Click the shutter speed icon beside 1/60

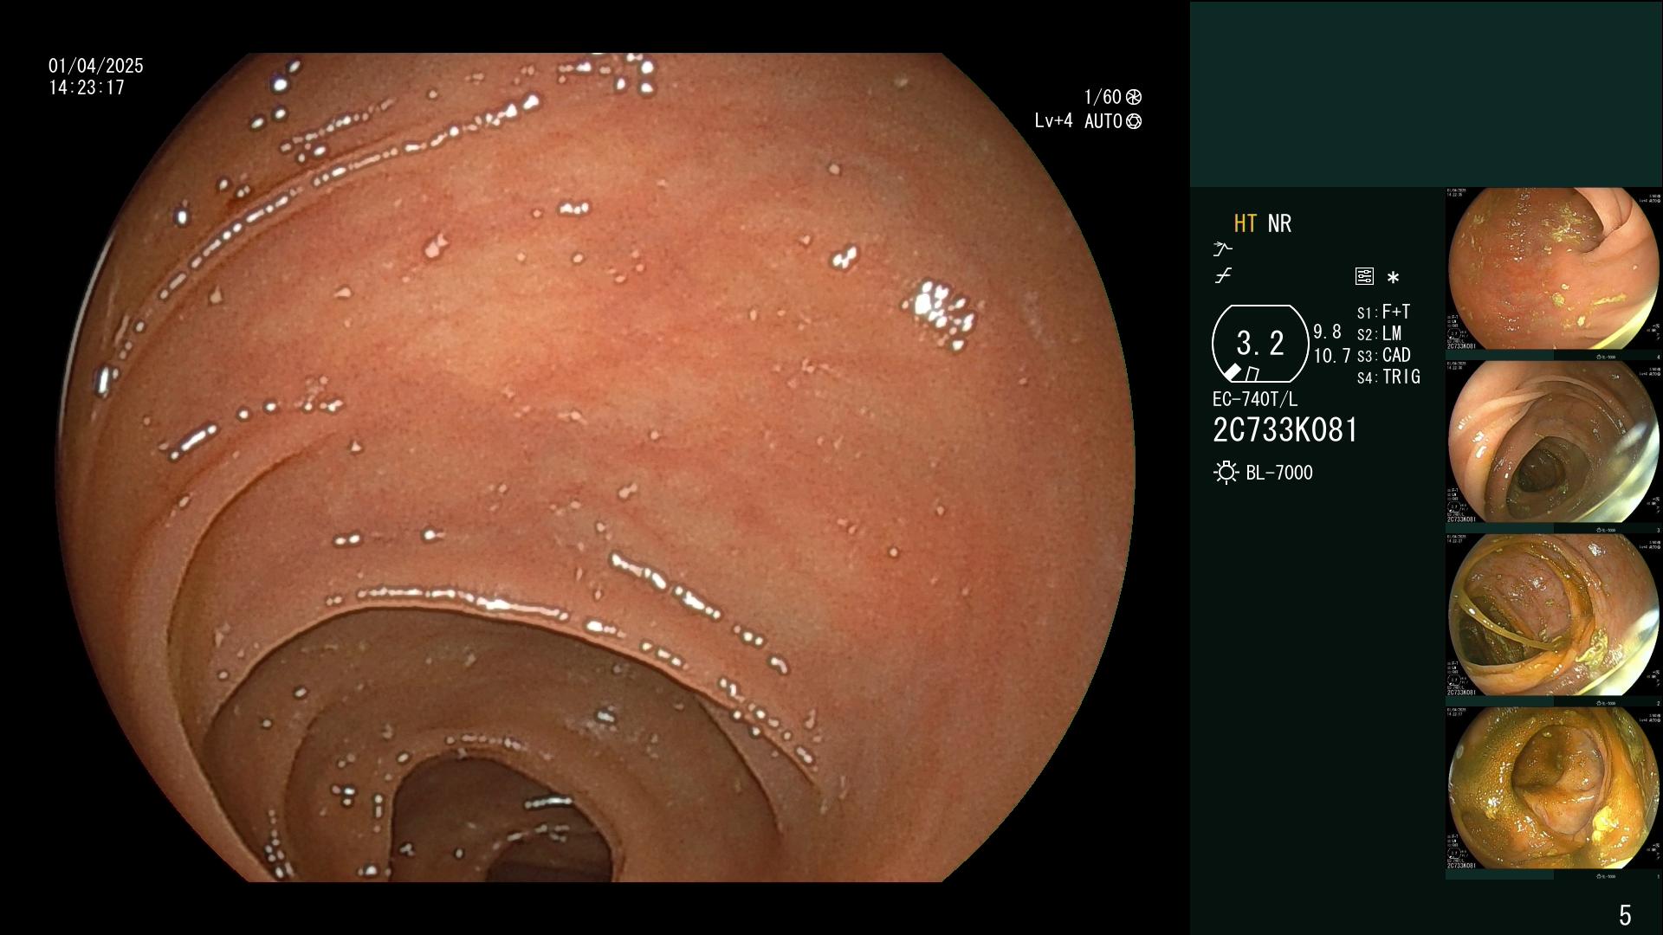click(x=1133, y=97)
